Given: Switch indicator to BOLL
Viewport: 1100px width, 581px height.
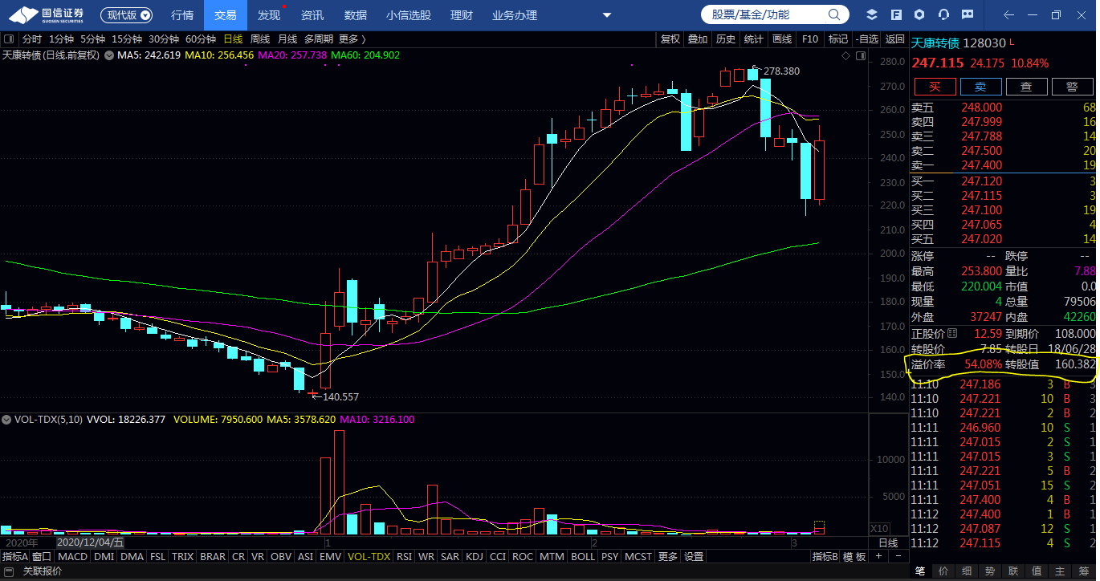Looking at the screenshot, I should coord(583,556).
